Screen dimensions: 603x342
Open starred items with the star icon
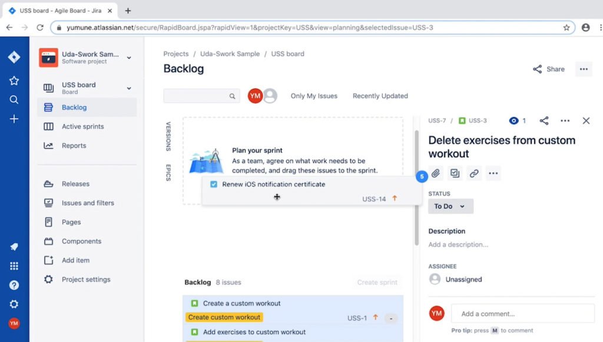(14, 81)
